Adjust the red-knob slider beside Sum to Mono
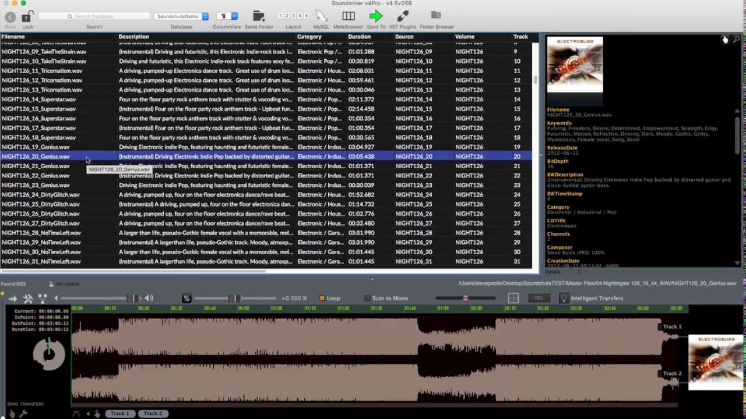Screen dimensions: 746x419 pos(465,299)
